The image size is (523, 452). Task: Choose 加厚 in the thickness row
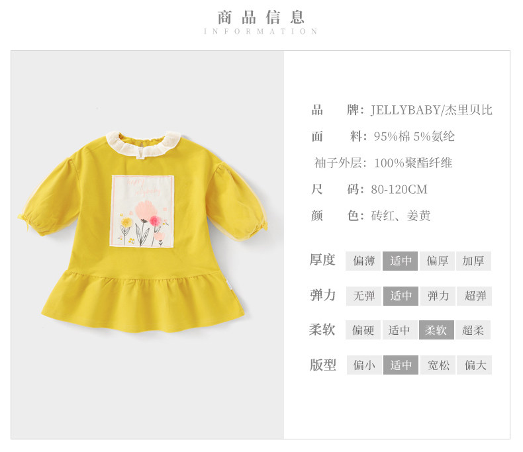(473, 261)
